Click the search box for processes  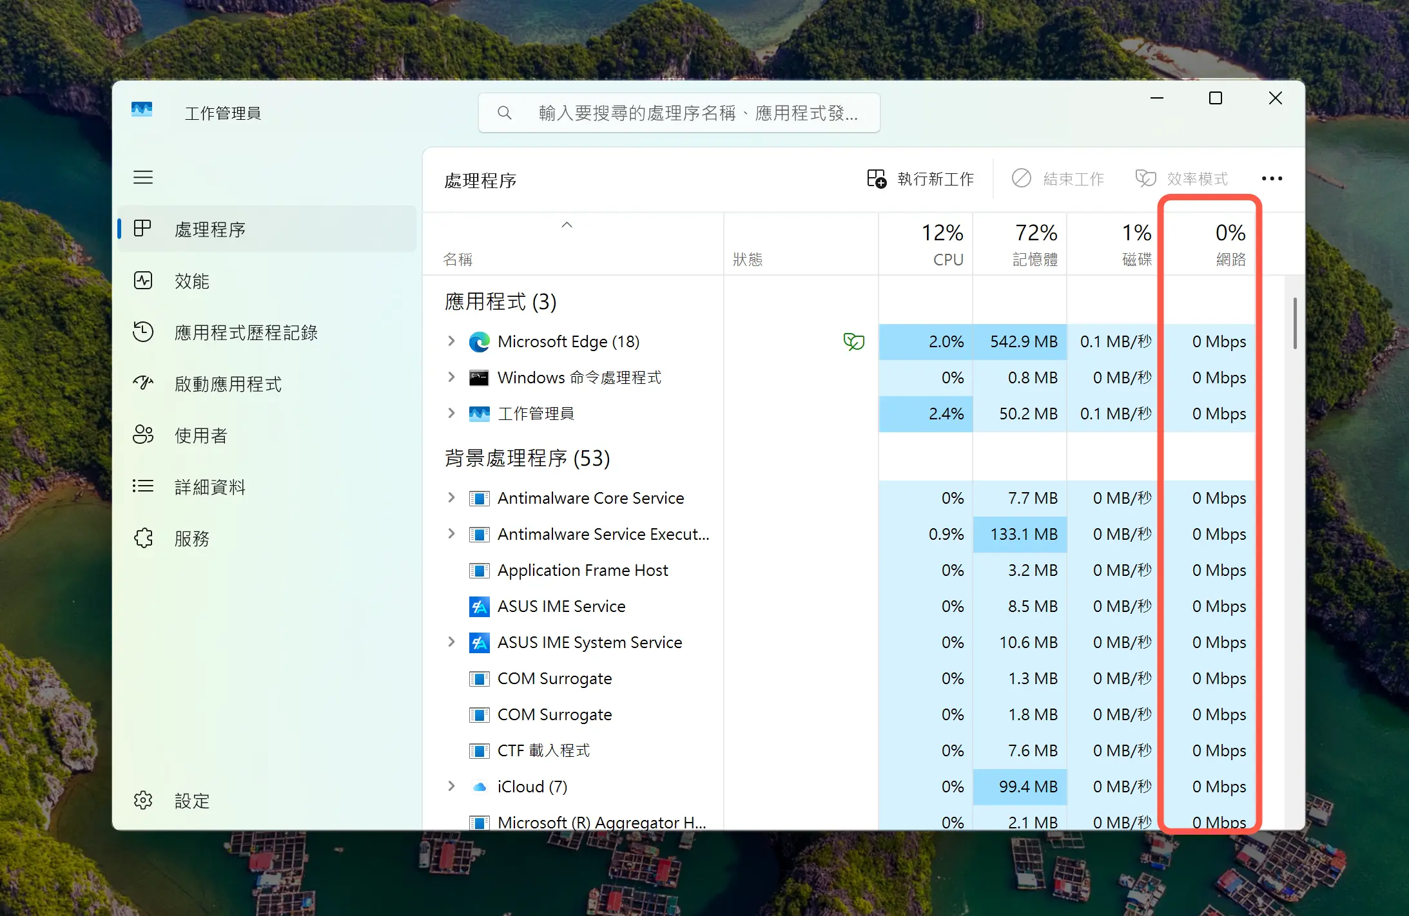(679, 113)
